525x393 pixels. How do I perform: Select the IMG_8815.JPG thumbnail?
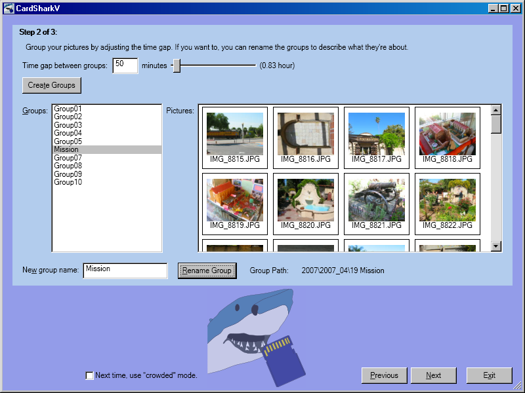coord(235,138)
